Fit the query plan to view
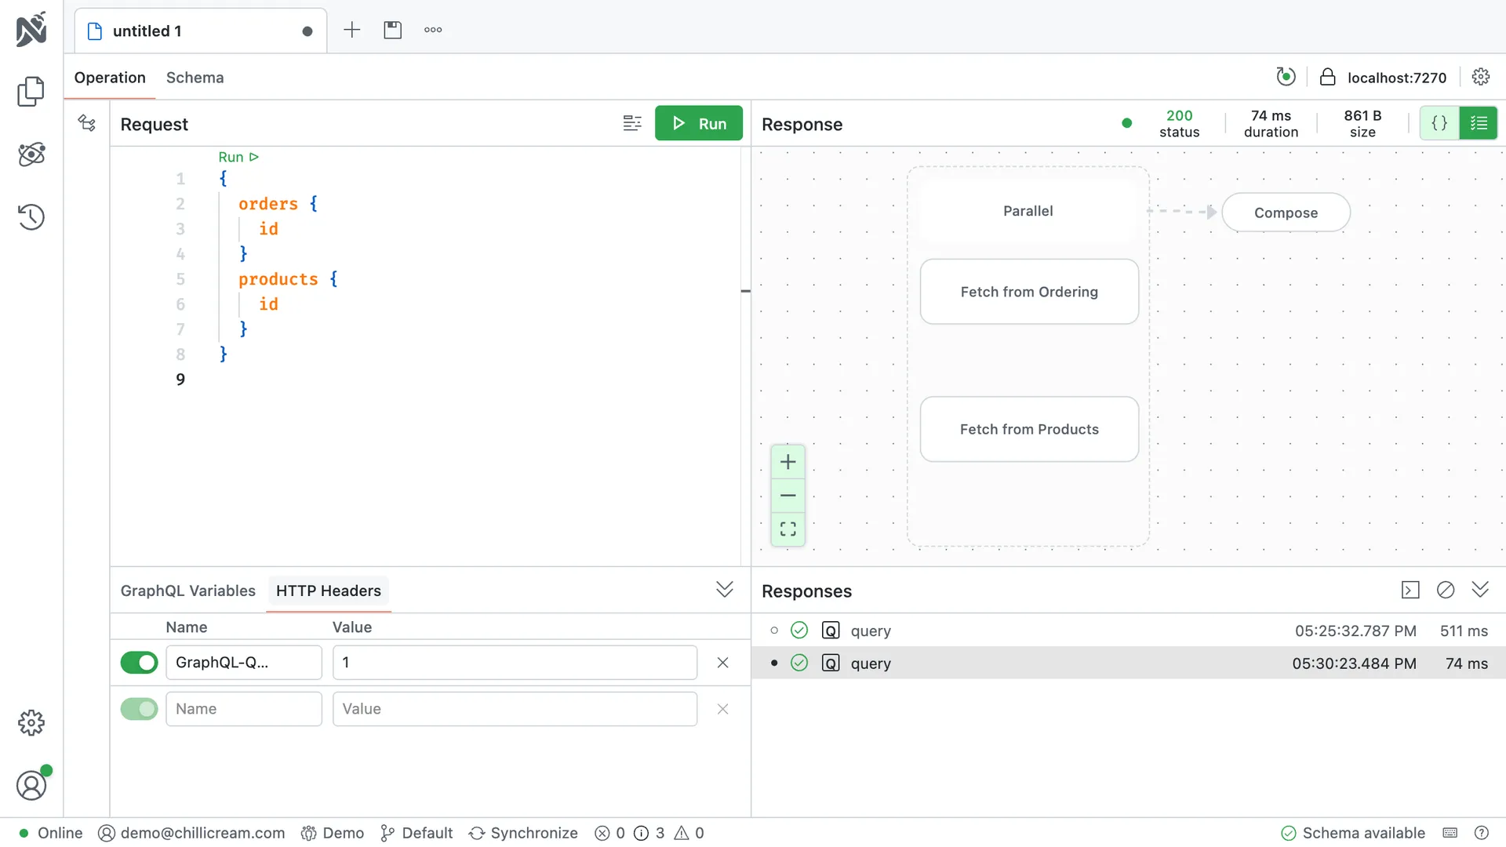1506x847 pixels. coord(788,529)
